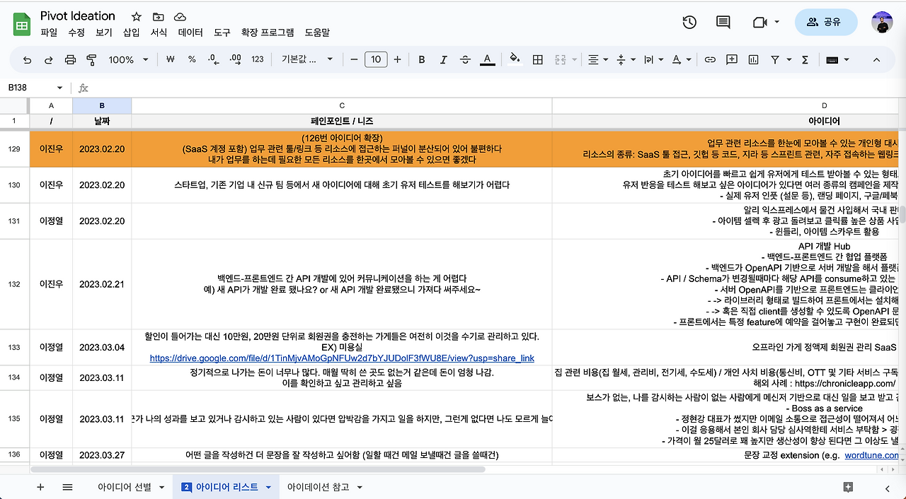Image resolution: width=906 pixels, height=499 pixels.
Task: Toggle italic formatting
Action: 442,59
